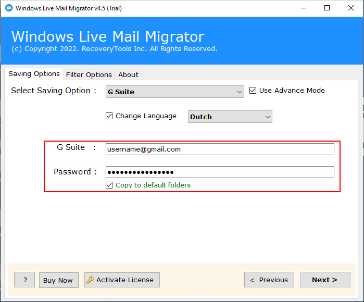Minimize the Migrator window

tap(304, 8)
